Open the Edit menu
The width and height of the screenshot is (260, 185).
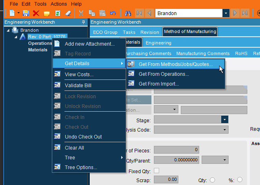26,4
